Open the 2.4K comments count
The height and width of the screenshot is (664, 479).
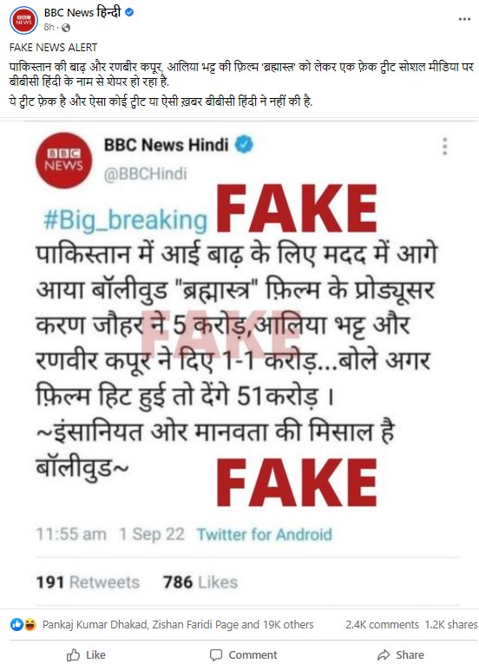click(382, 625)
